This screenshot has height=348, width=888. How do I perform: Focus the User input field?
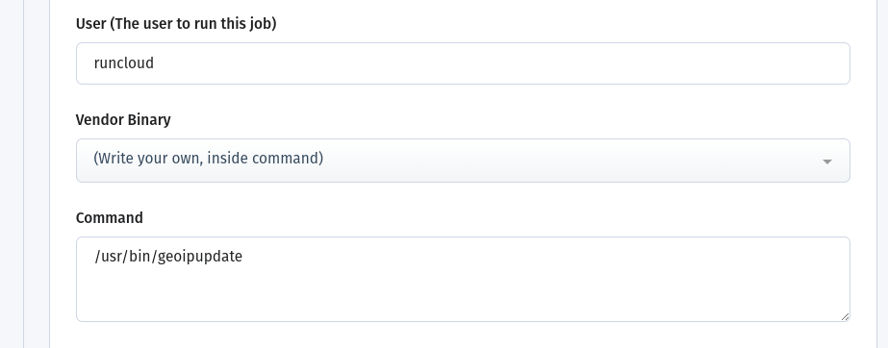(x=464, y=63)
